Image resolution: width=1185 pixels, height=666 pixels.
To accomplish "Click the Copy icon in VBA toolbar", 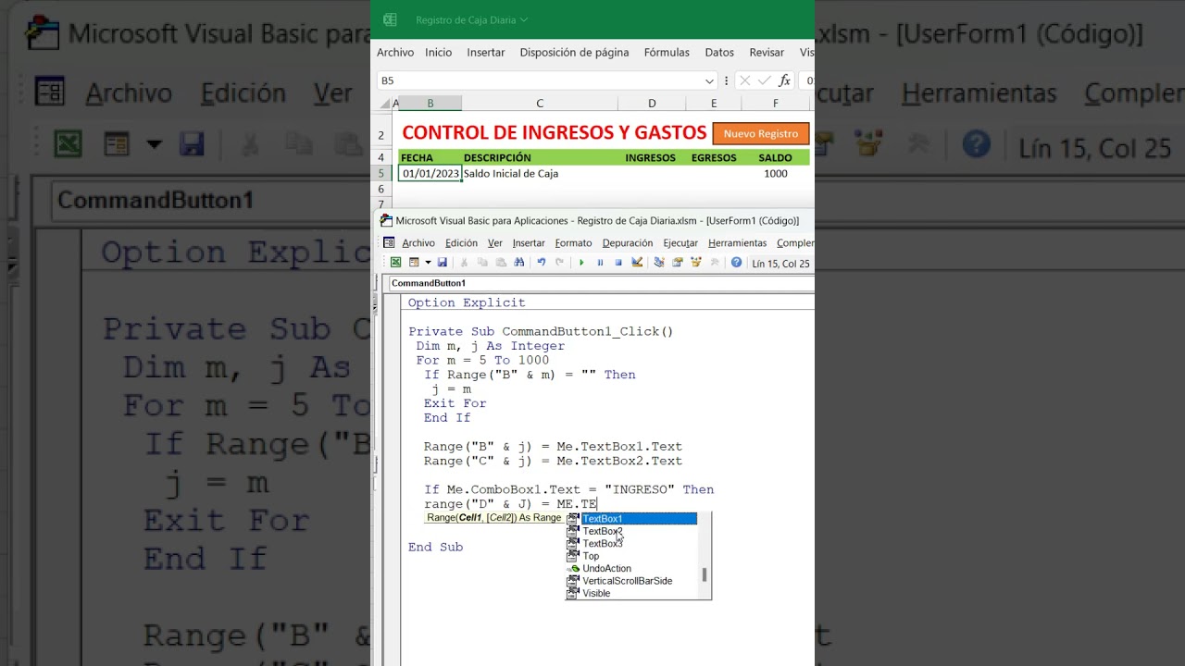I will 482,263.
